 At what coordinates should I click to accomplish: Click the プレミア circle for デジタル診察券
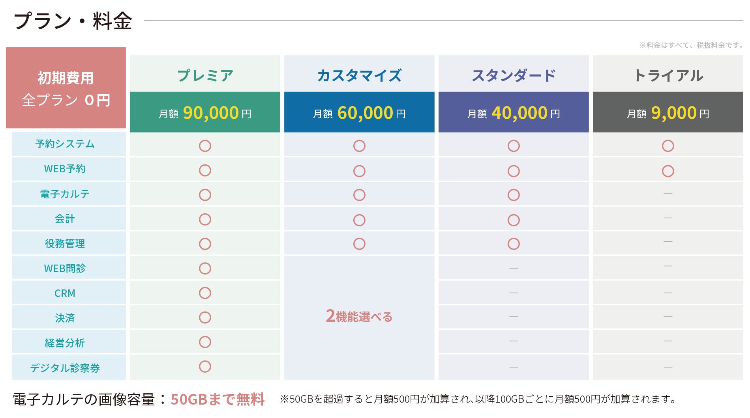click(205, 366)
